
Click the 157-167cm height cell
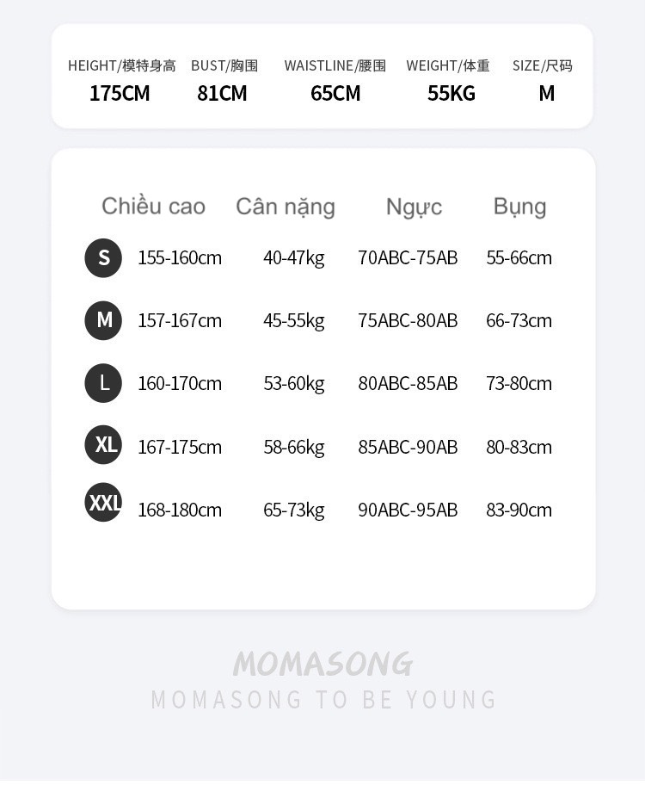[180, 321]
